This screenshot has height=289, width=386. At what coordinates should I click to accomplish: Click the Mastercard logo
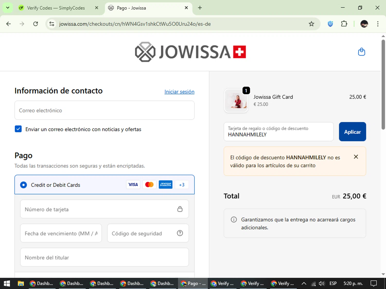149,185
